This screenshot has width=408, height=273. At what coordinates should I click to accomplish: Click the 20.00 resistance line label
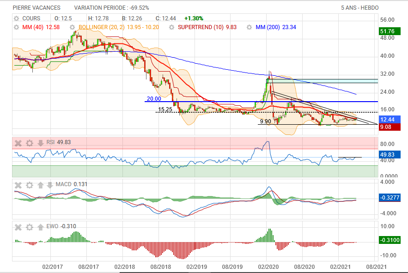[x=154, y=99]
